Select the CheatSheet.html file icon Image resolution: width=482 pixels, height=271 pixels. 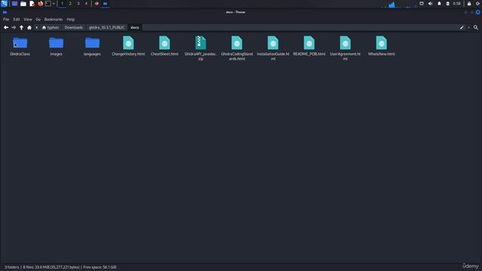[164, 43]
